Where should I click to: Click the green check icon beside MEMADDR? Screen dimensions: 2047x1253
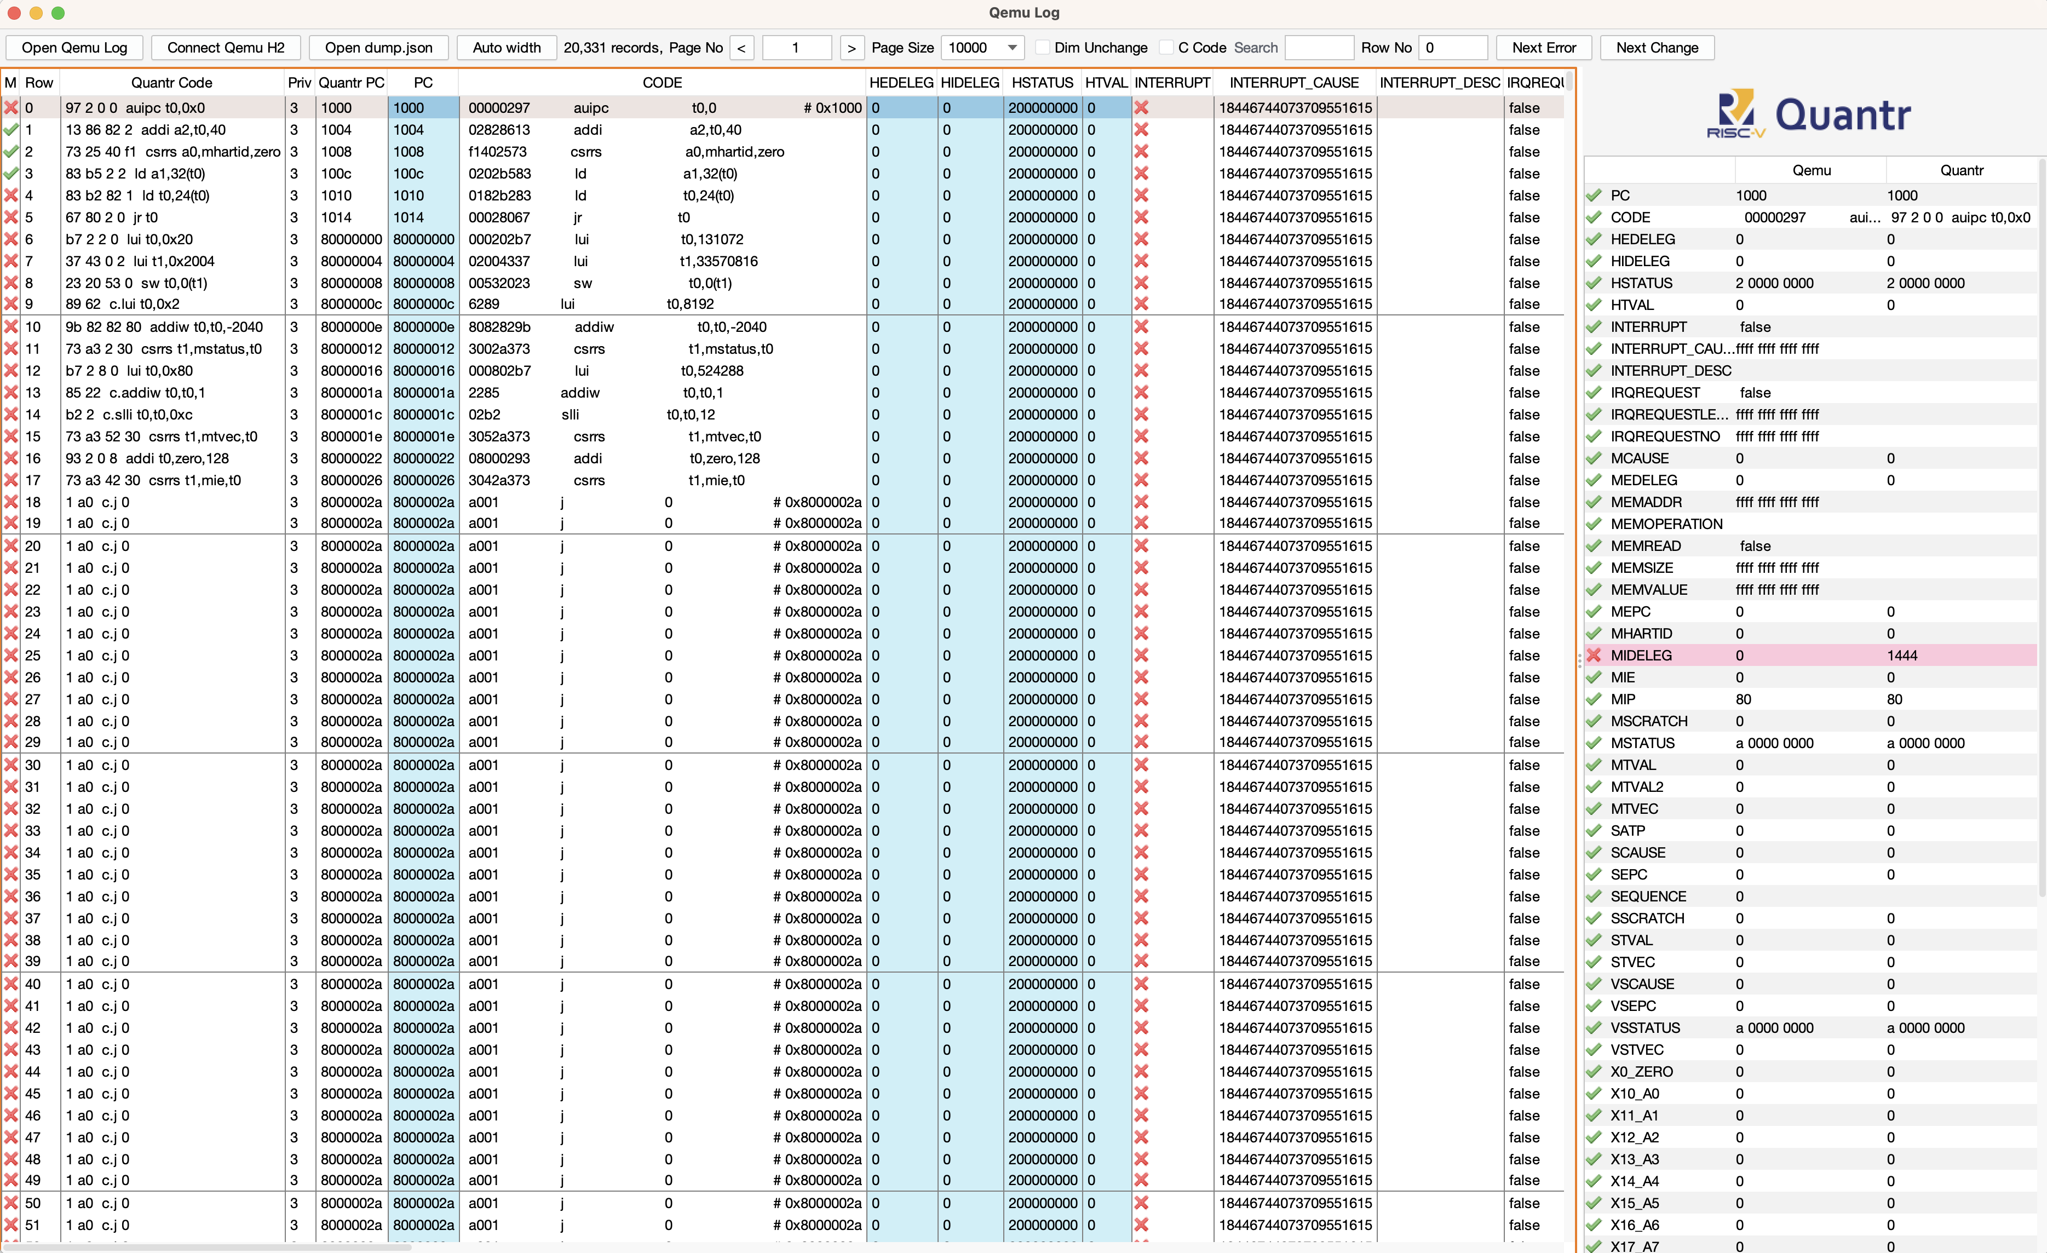click(1594, 502)
